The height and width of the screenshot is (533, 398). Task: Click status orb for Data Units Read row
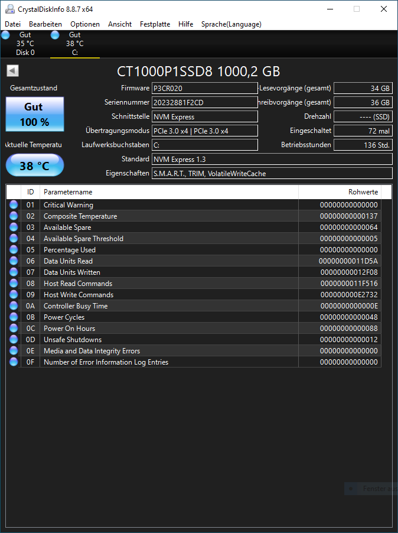pos(14,261)
